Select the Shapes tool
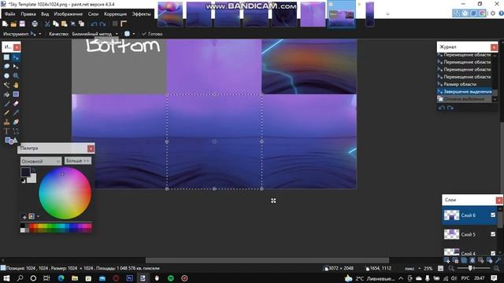 [x=10, y=140]
